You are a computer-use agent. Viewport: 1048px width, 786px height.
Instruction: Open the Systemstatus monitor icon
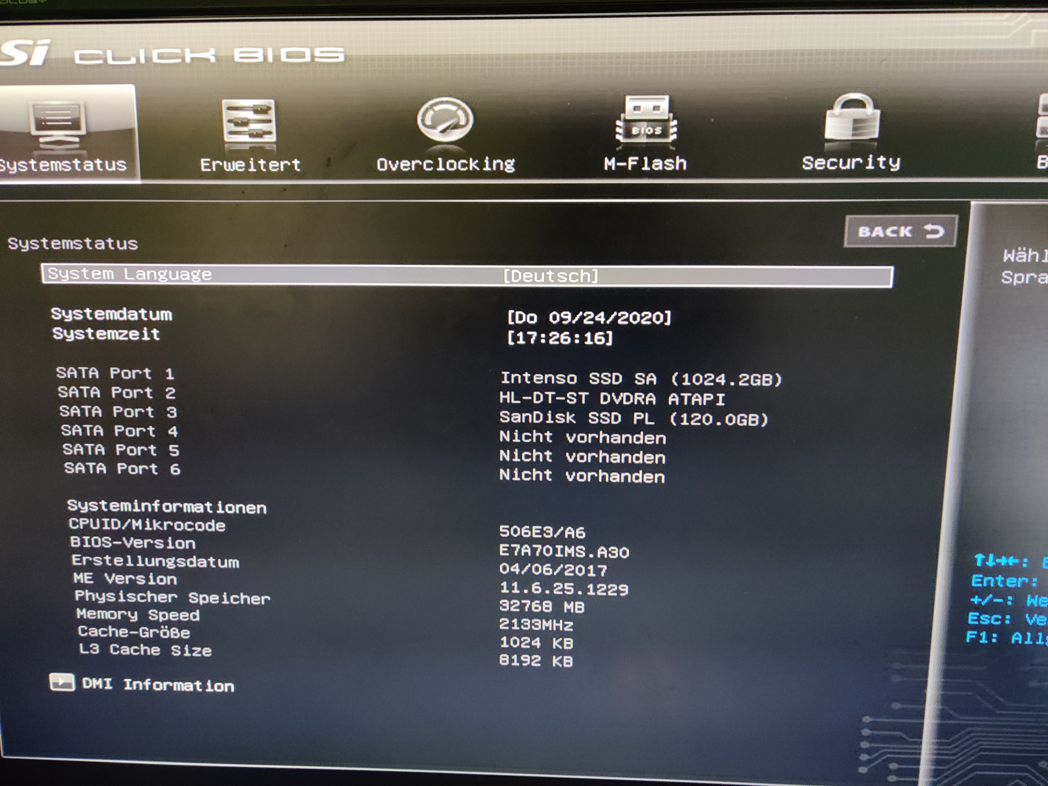coord(58,125)
